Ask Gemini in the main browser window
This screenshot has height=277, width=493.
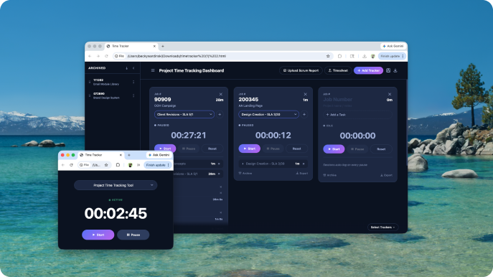point(393,46)
